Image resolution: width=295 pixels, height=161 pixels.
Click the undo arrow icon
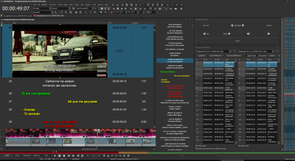coord(101,12)
